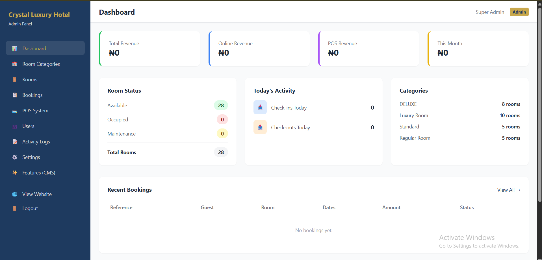The width and height of the screenshot is (542, 260).
Task: Click the Bookings sidebar icon
Action: 14,95
